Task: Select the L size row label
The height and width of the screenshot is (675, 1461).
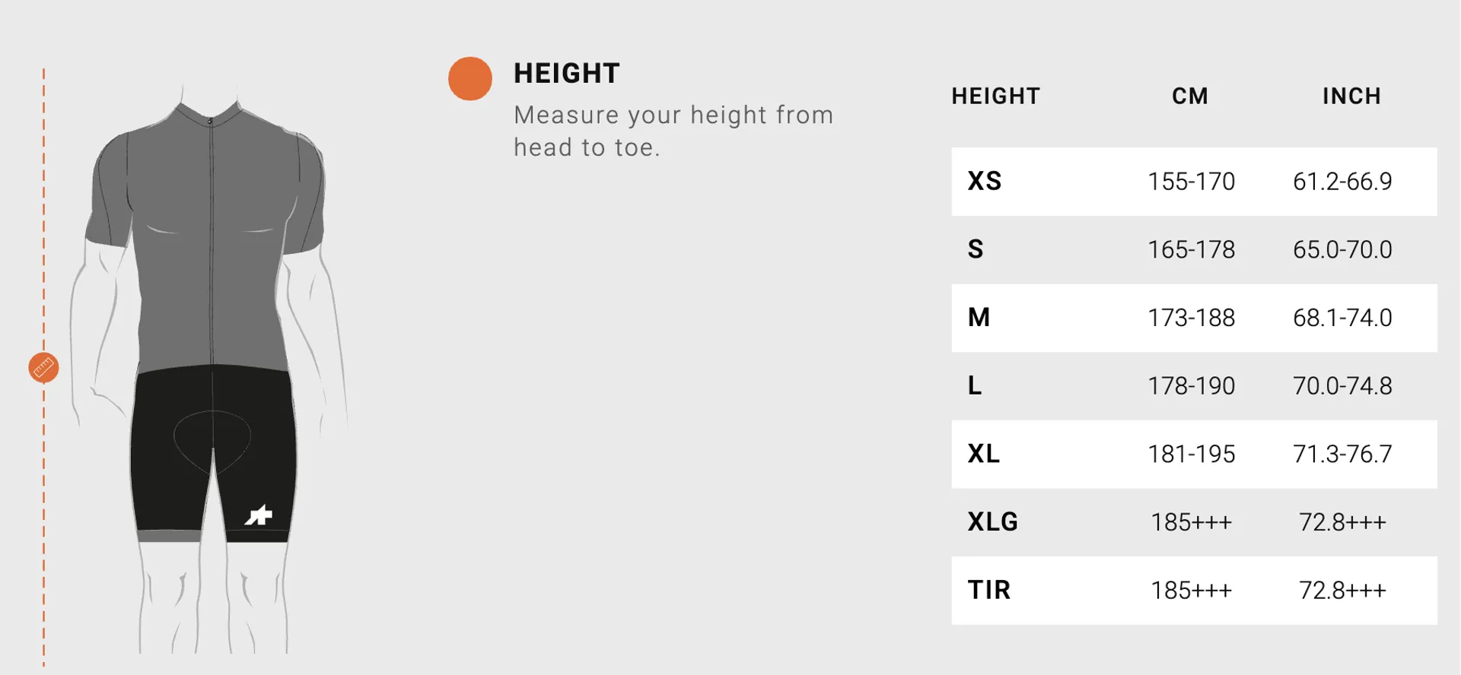Action: pos(975,386)
